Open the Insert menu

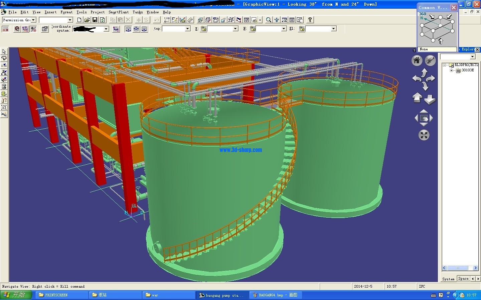click(x=50, y=12)
